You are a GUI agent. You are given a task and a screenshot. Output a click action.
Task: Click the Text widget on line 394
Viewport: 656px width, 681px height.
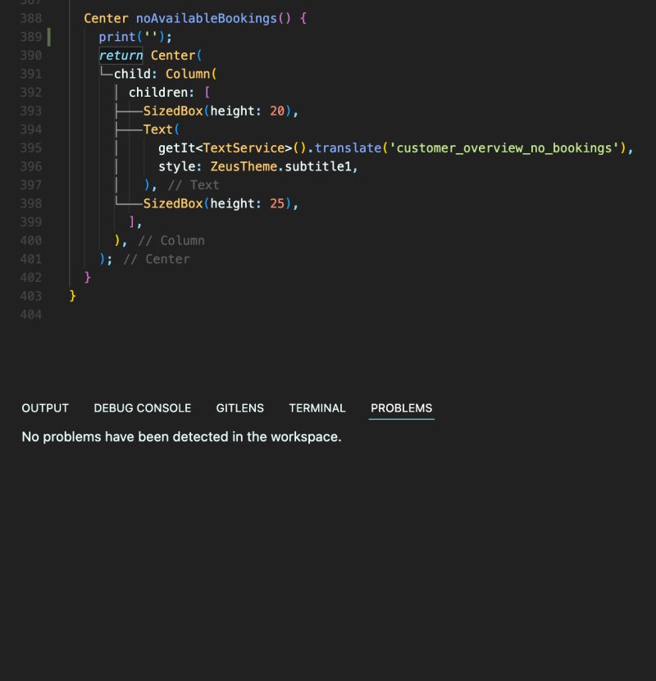(x=157, y=129)
